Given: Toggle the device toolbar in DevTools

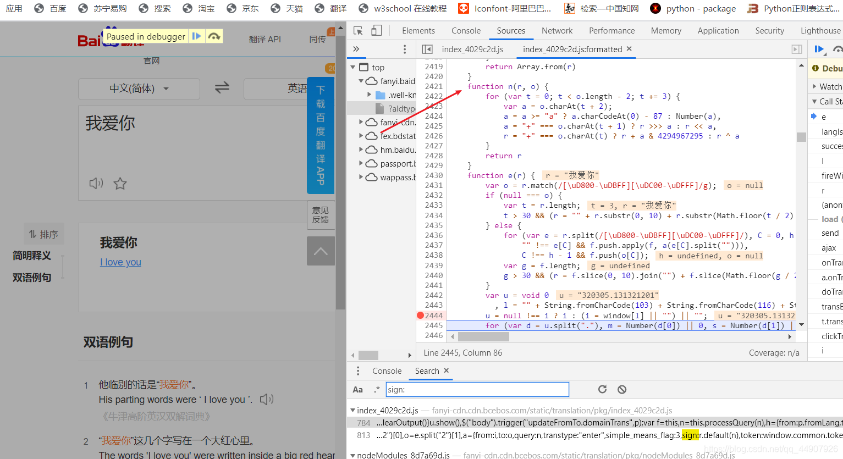Looking at the screenshot, I should coord(377,31).
